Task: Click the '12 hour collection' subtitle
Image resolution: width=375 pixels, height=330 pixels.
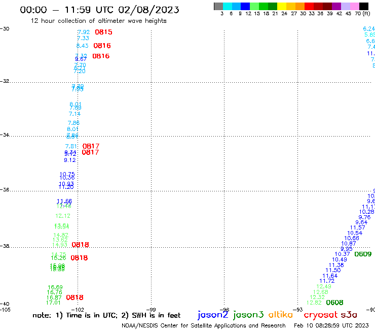Action: [x=98, y=21]
